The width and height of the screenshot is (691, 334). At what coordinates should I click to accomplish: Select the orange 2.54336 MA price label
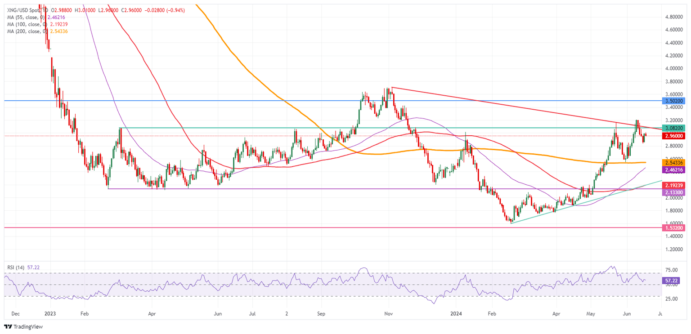pyautogui.click(x=674, y=163)
